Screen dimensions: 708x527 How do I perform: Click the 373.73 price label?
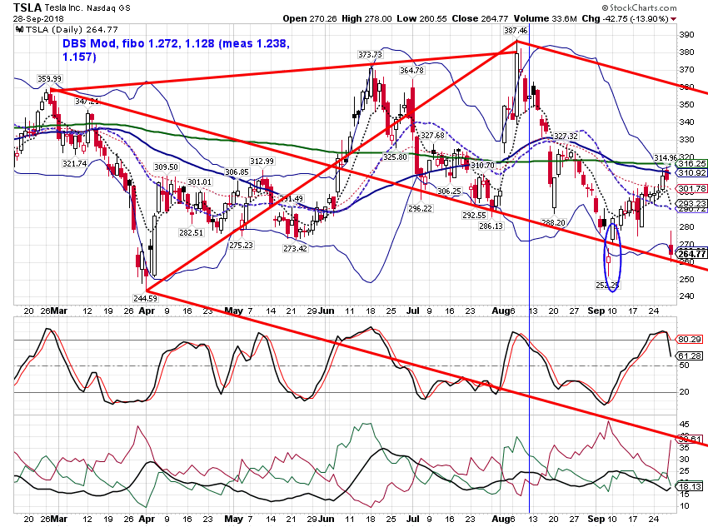click(x=370, y=55)
